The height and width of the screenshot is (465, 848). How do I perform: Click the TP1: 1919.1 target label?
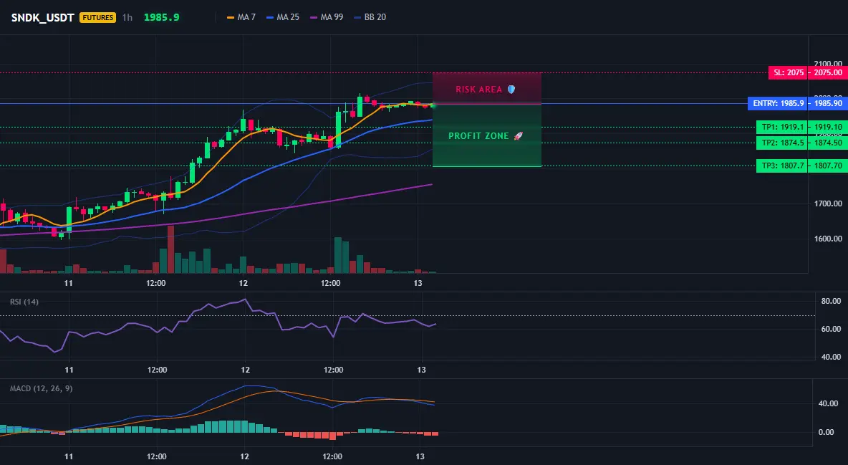pos(781,128)
